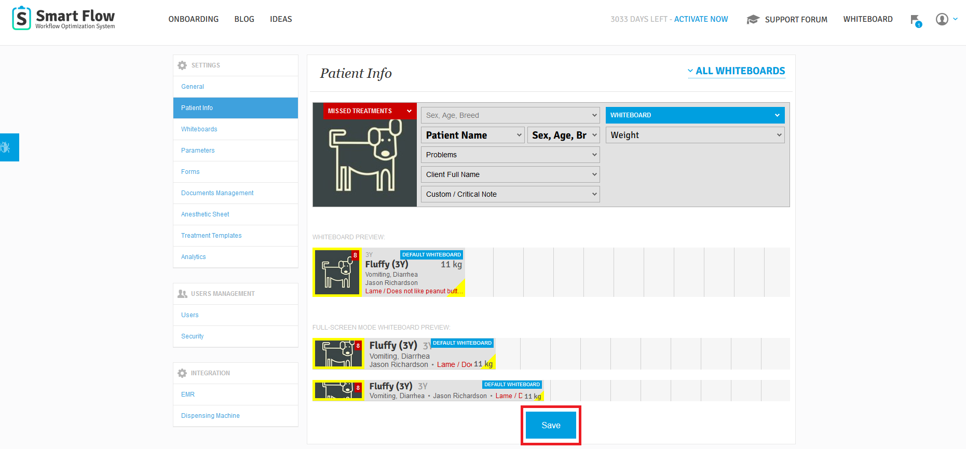Open the Weight dropdown
Screen dimensions: 966x449
pos(695,135)
